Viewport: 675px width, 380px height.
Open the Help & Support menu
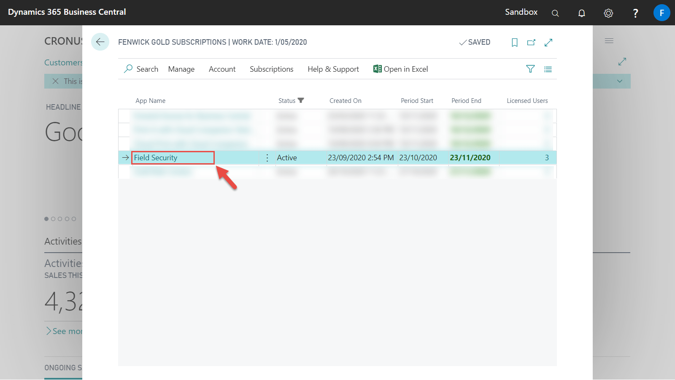(333, 69)
